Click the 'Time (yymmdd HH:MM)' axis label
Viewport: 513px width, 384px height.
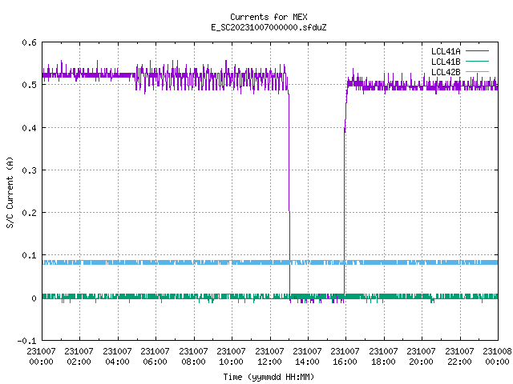269,377
